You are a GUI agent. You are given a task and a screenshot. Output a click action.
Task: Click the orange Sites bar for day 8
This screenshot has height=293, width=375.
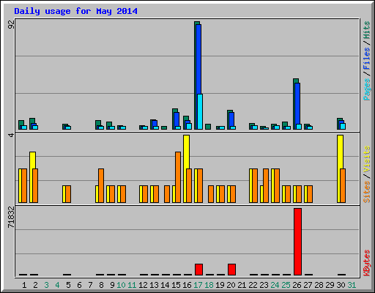pyautogui.click(x=101, y=185)
